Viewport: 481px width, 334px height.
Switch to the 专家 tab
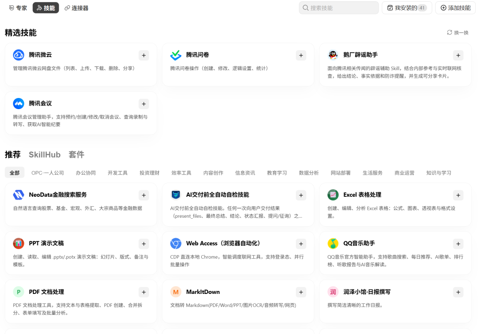point(18,8)
